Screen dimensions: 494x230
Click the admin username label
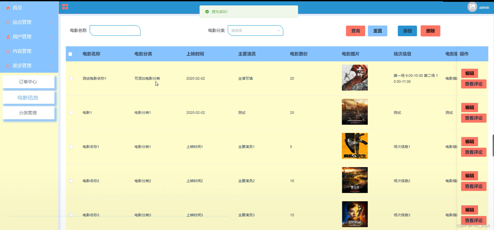coord(484,7)
